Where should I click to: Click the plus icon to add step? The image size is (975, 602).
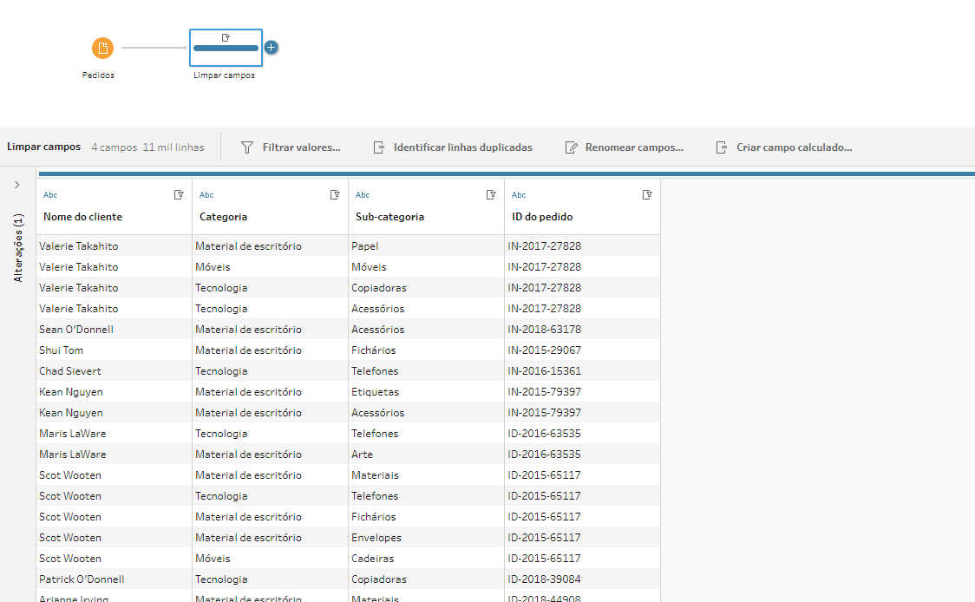click(x=272, y=48)
